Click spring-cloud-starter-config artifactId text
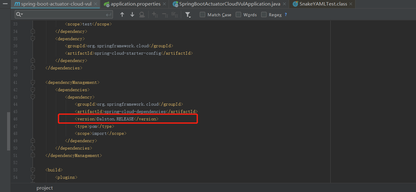This screenshot has width=416, height=192. pos(128,53)
